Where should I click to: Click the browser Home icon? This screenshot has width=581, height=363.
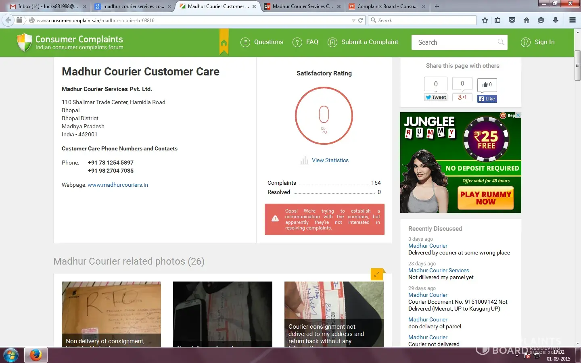(x=527, y=20)
